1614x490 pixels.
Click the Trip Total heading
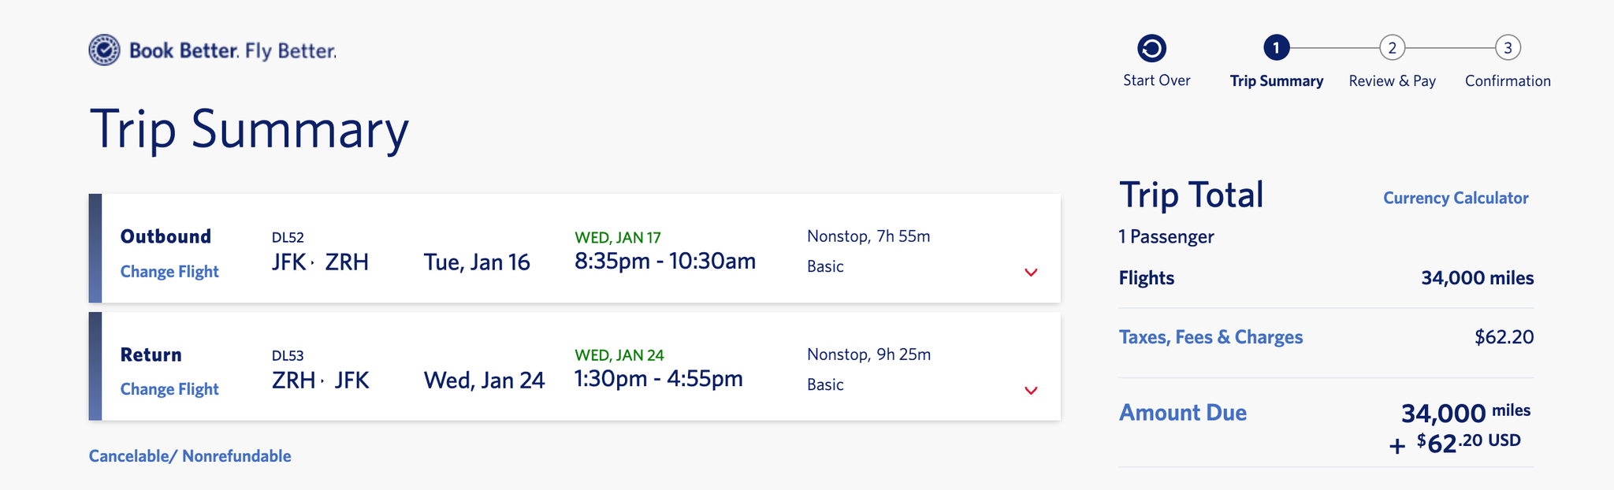coord(1192,195)
